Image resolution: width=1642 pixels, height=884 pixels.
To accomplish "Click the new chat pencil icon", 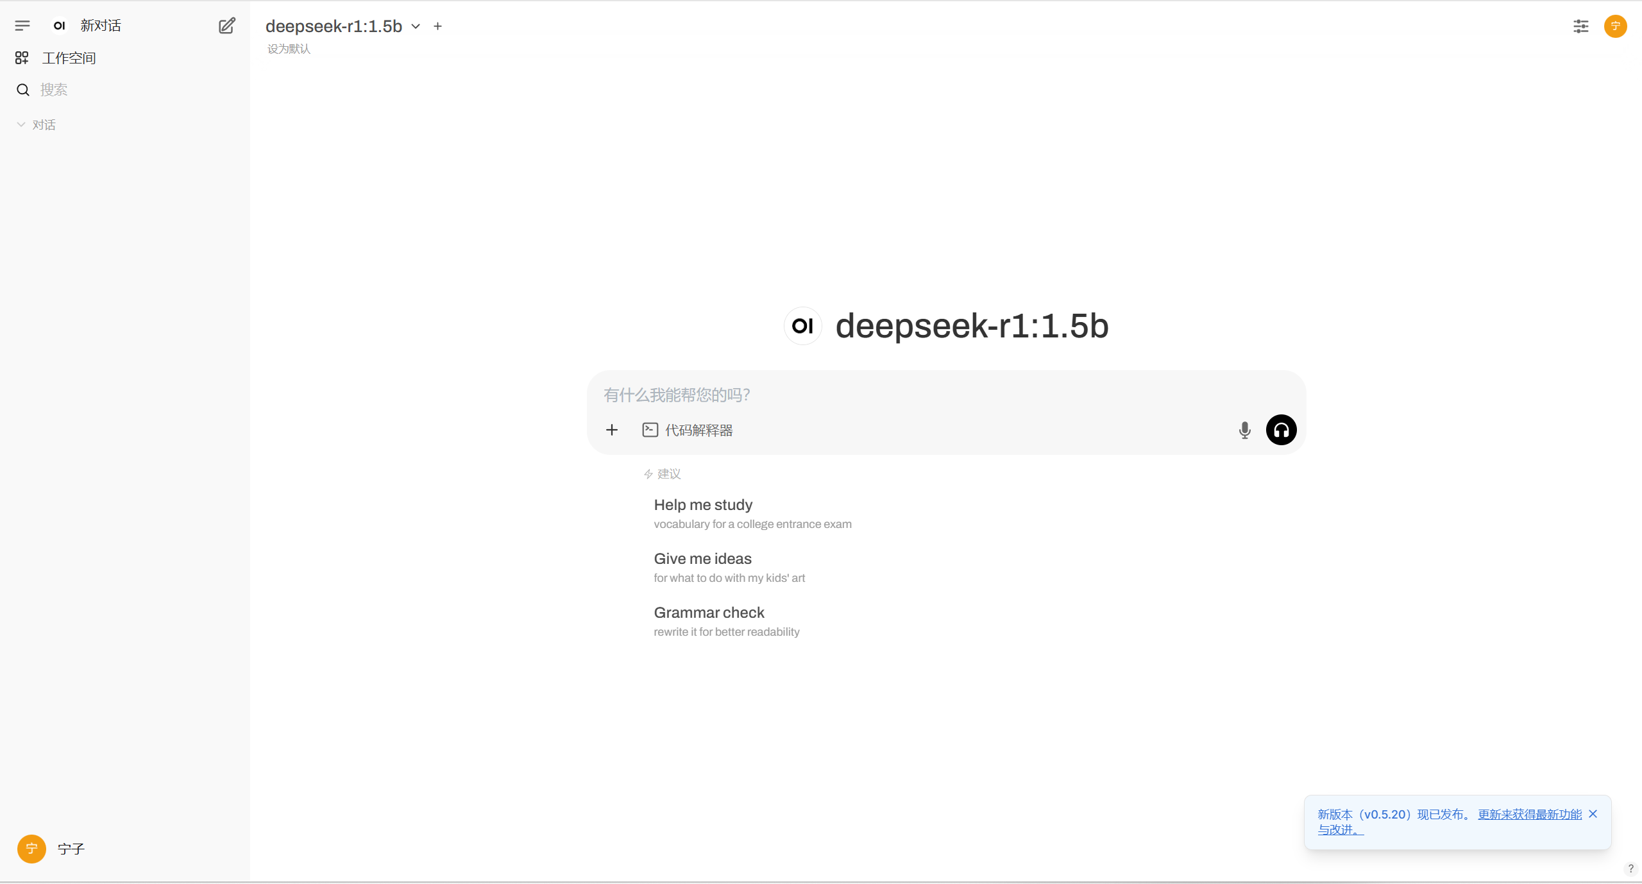I will click(x=227, y=26).
